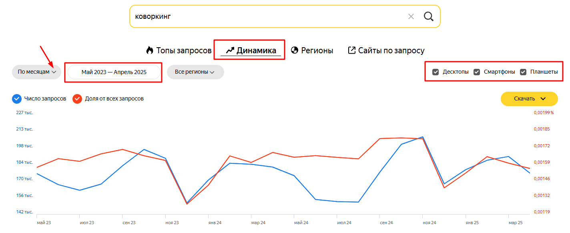Uncheck the Смартфоны checkbox
Viewport: 570px width, 233px height.
pyautogui.click(x=477, y=72)
